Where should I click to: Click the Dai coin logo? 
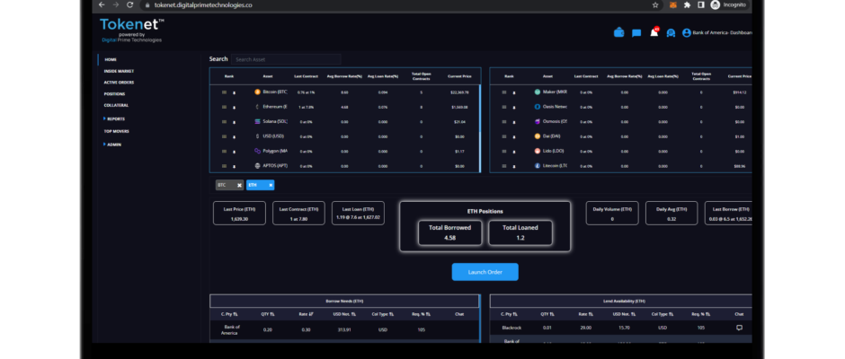[x=538, y=136]
